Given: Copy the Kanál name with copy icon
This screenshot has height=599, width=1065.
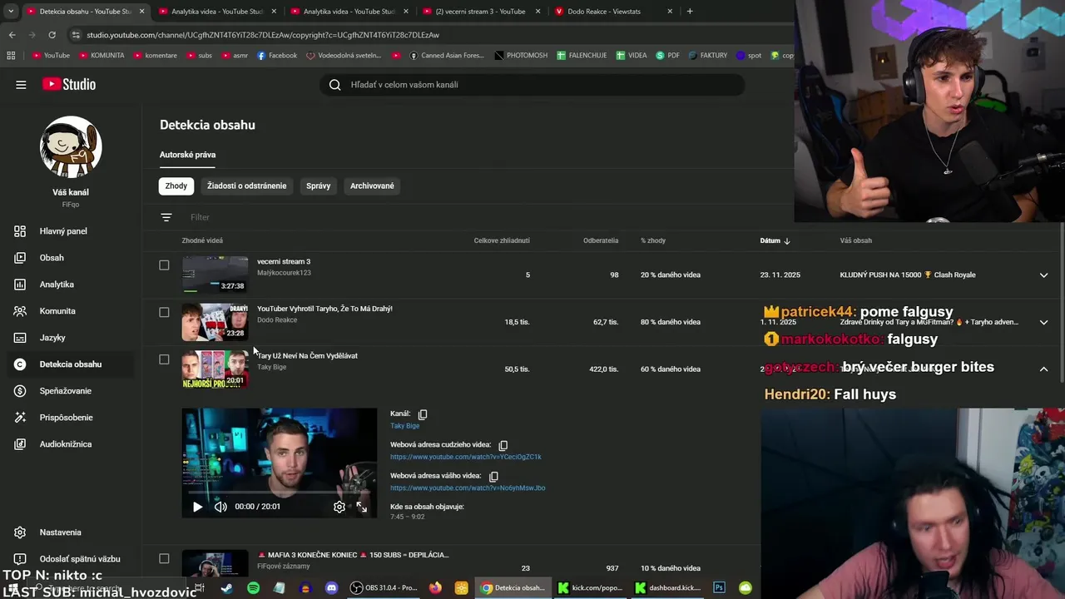Looking at the screenshot, I should [423, 413].
